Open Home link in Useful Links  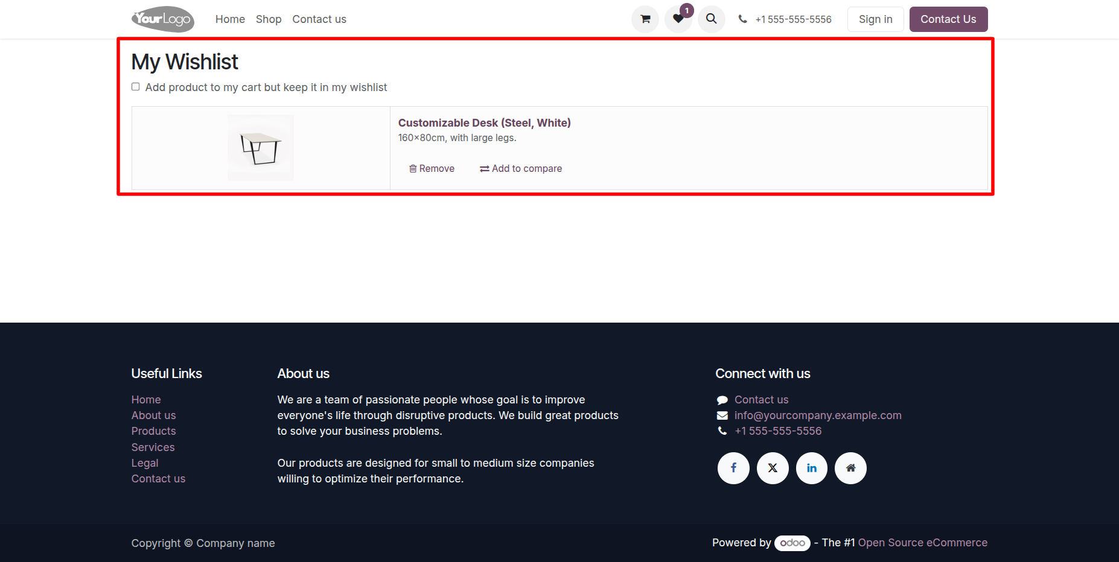pyautogui.click(x=146, y=400)
